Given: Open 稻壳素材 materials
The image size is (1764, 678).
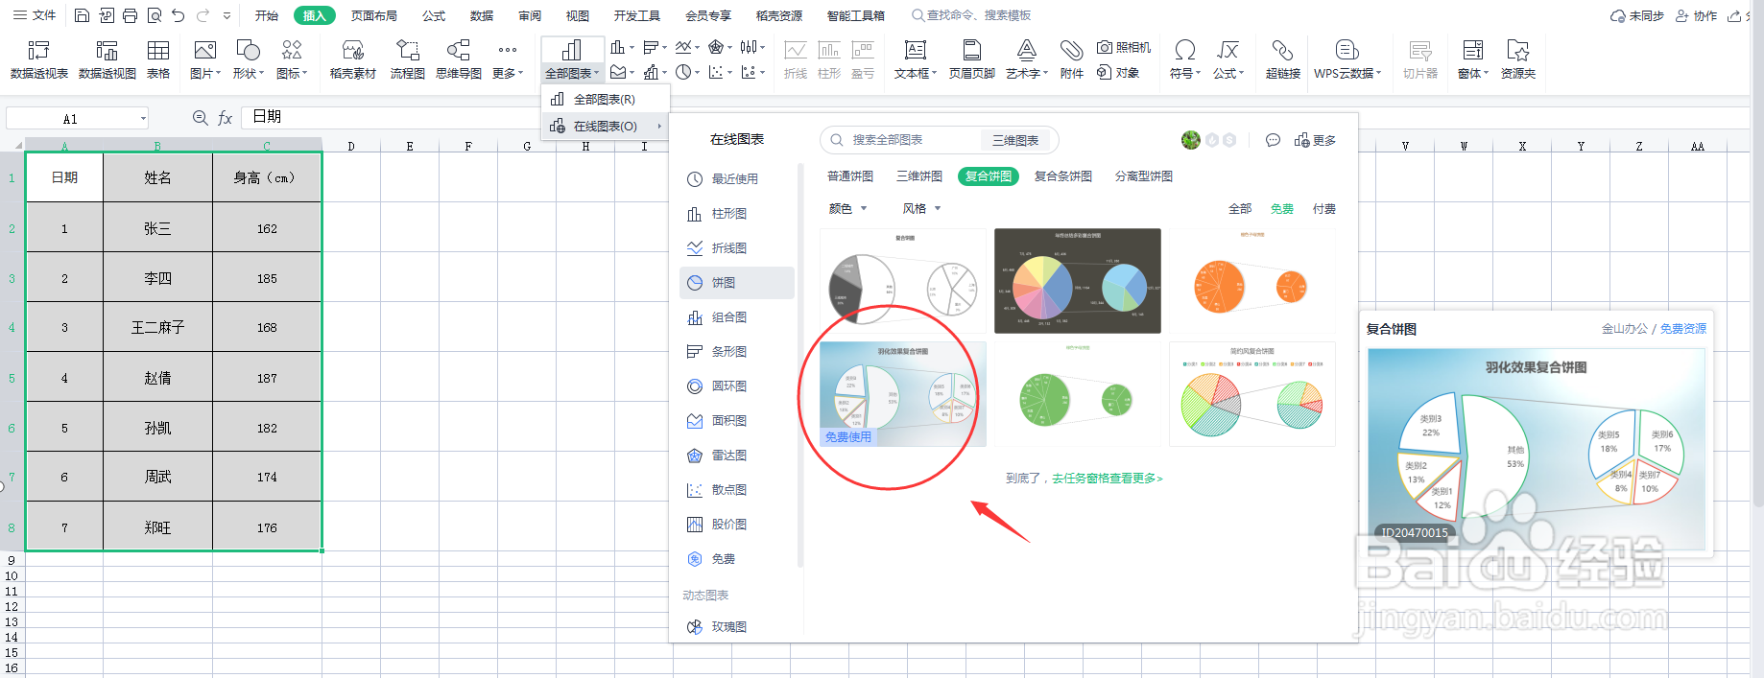Looking at the screenshot, I should (352, 59).
